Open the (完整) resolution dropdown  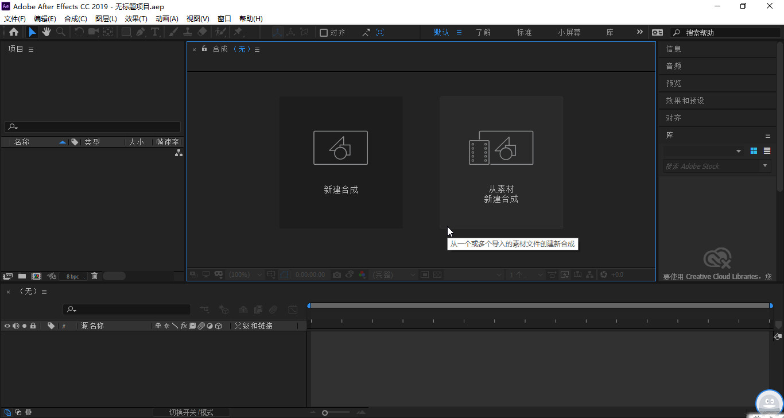(x=393, y=275)
